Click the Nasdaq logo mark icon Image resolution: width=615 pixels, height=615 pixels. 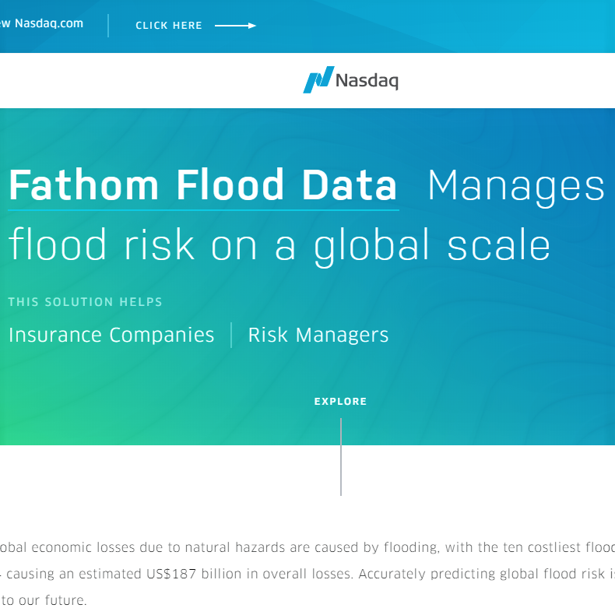pyautogui.click(x=318, y=79)
